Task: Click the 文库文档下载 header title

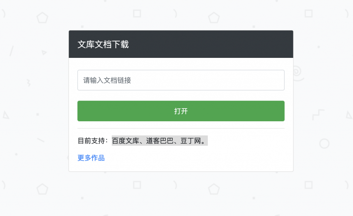Action: 103,44
